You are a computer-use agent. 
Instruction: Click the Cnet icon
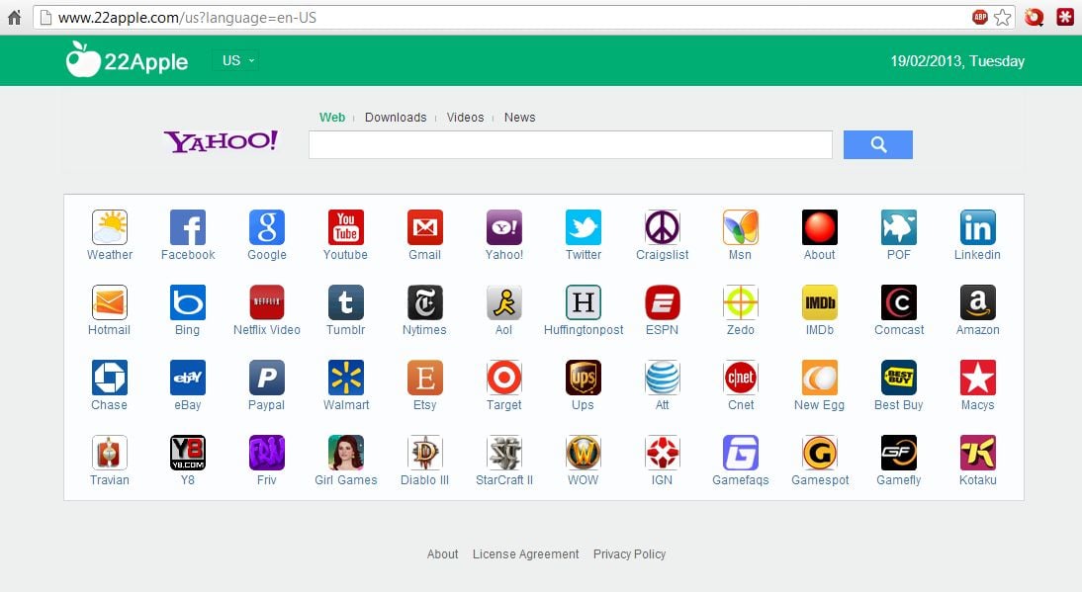(741, 378)
